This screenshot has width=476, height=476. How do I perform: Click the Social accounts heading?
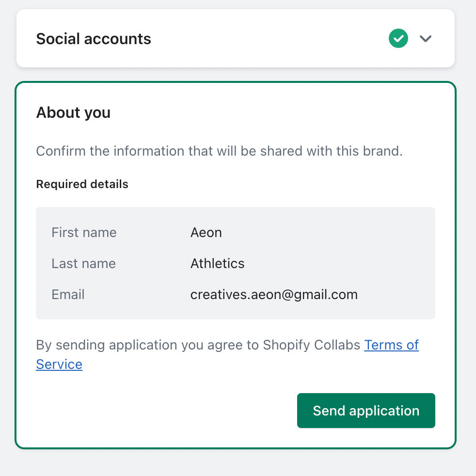pos(94,39)
